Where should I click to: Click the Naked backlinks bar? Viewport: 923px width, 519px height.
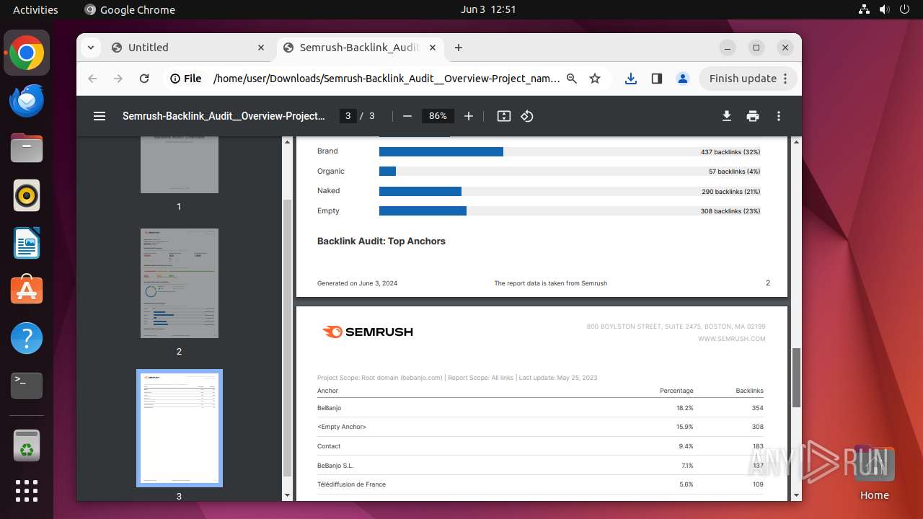[420, 192]
